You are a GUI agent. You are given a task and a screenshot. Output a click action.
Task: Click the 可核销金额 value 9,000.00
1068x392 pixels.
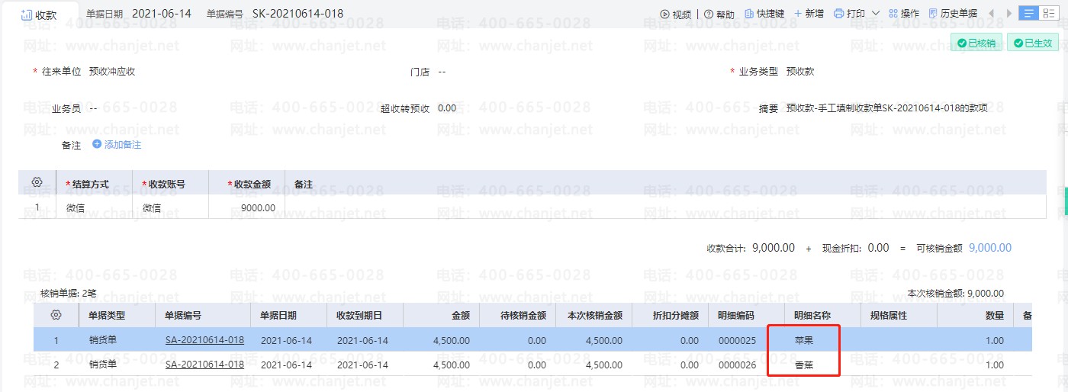pos(990,248)
